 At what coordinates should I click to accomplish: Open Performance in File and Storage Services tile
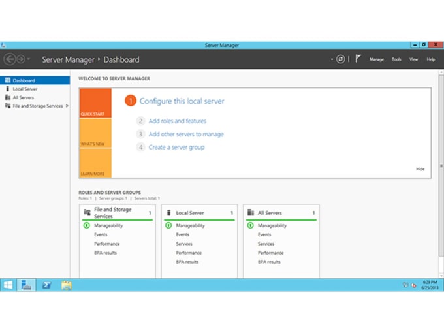[x=106, y=244]
